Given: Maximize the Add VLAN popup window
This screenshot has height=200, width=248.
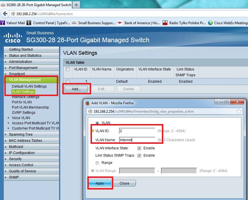Looking at the screenshot, I should [x=226, y=102].
